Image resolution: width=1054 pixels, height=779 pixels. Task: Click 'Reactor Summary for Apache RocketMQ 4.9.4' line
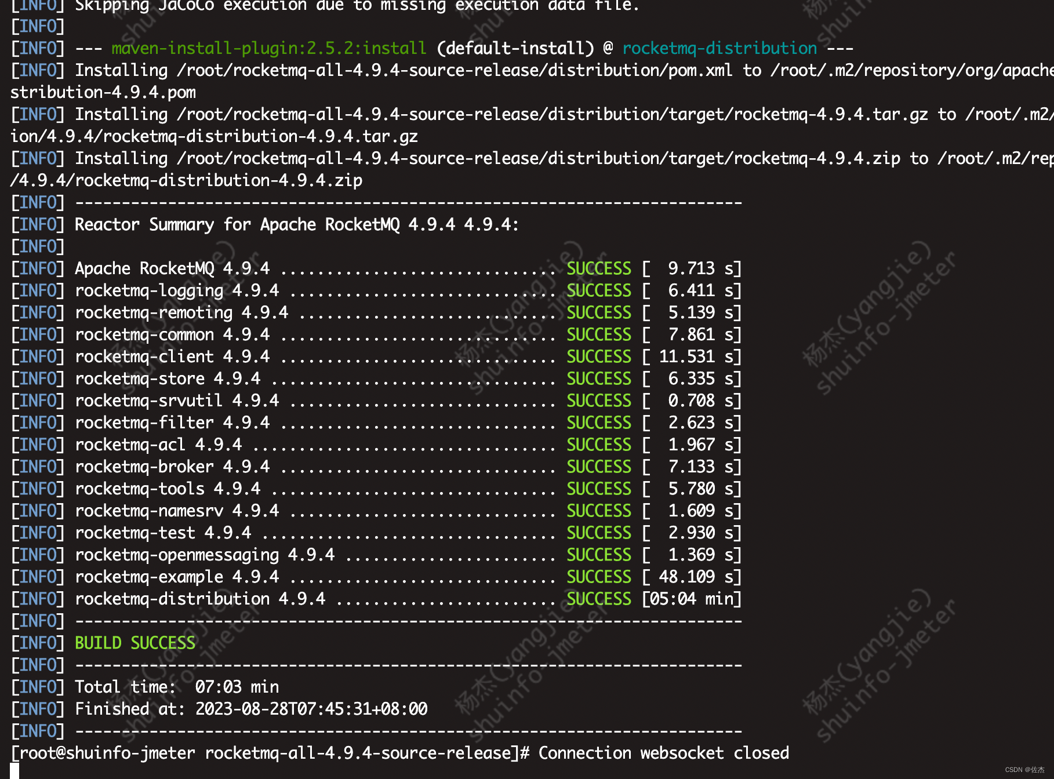(265, 224)
